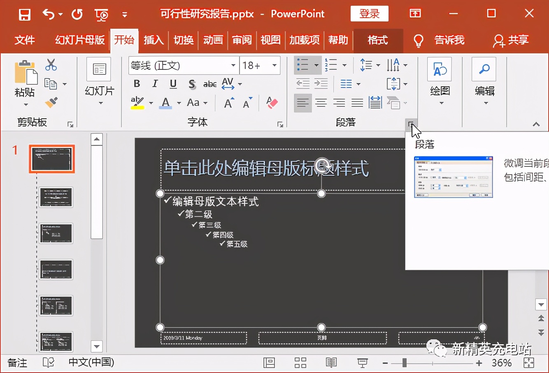Screen dimensions: 549x373
Task: Click the Italic formatting icon
Action: (155, 83)
